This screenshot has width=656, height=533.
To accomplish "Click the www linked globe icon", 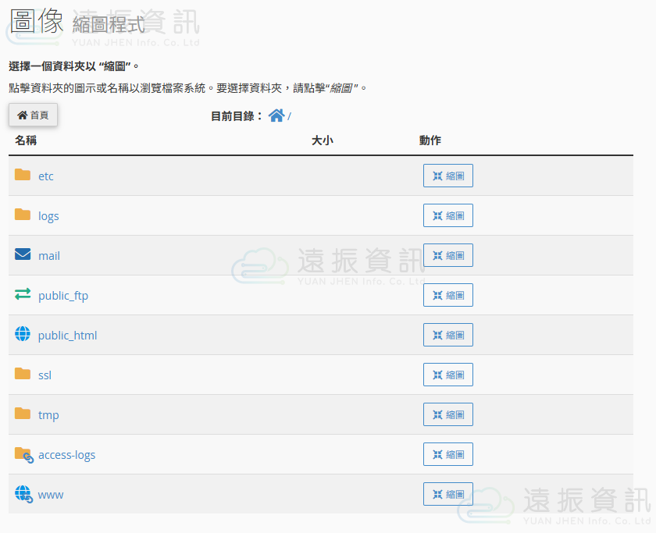I will [23, 494].
